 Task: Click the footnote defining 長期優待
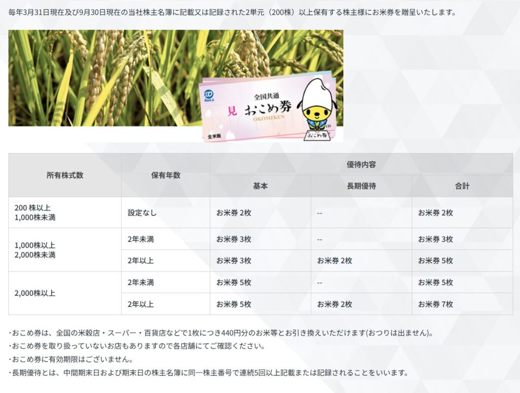coord(208,373)
